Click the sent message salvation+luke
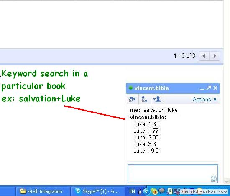The height and width of the screenshot is (196, 230). (161, 110)
